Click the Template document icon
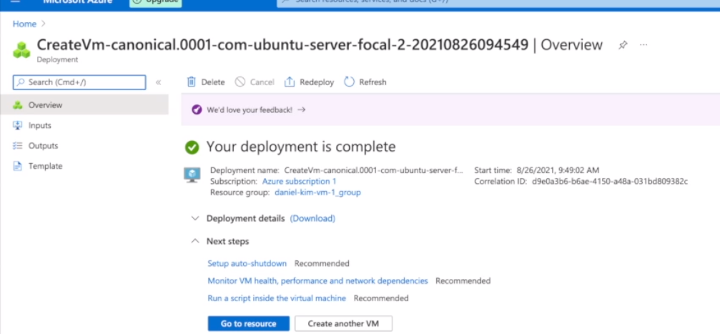This screenshot has width=720, height=334. tap(17, 166)
